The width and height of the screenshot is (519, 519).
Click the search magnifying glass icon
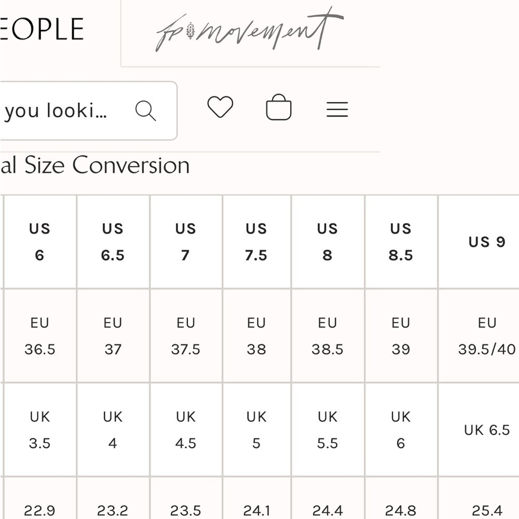[146, 111]
